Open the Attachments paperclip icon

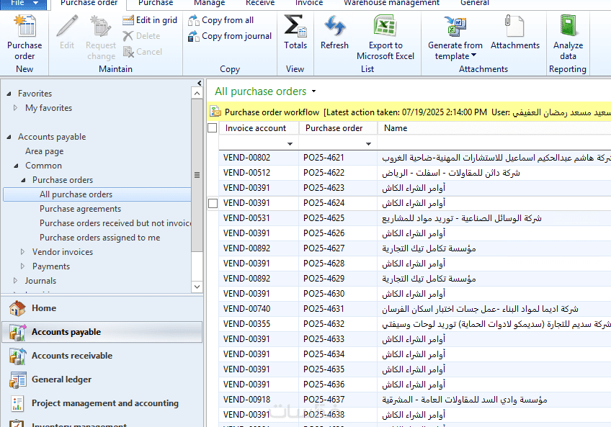(x=514, y=26)
